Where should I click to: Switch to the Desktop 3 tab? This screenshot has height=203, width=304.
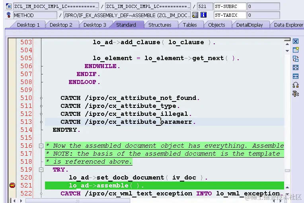click(95, 25)
